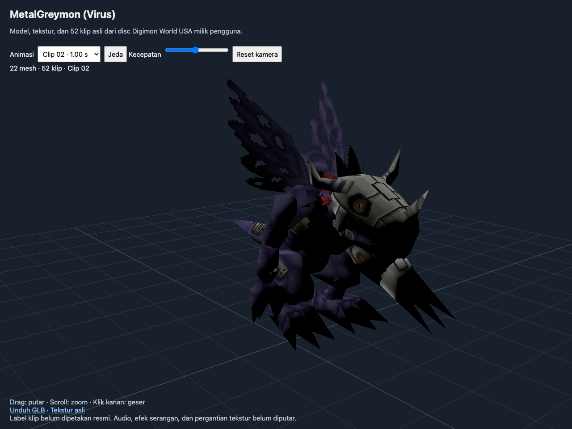Click the description line mentioning Digimon World USA

tap(126, 31)
